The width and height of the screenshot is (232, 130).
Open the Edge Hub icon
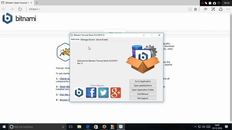point(206,9)
